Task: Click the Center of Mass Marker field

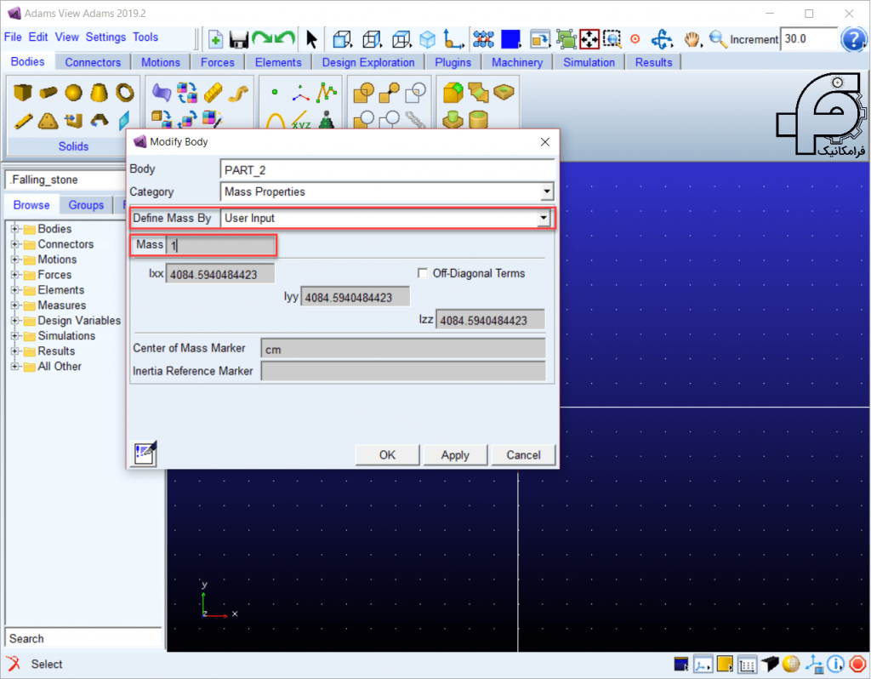Action: tap(403, 349)
